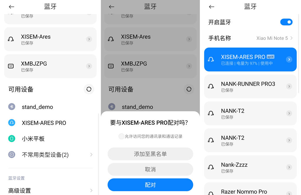Go back using arrow in right Bluetooth screen

point(212,7)
